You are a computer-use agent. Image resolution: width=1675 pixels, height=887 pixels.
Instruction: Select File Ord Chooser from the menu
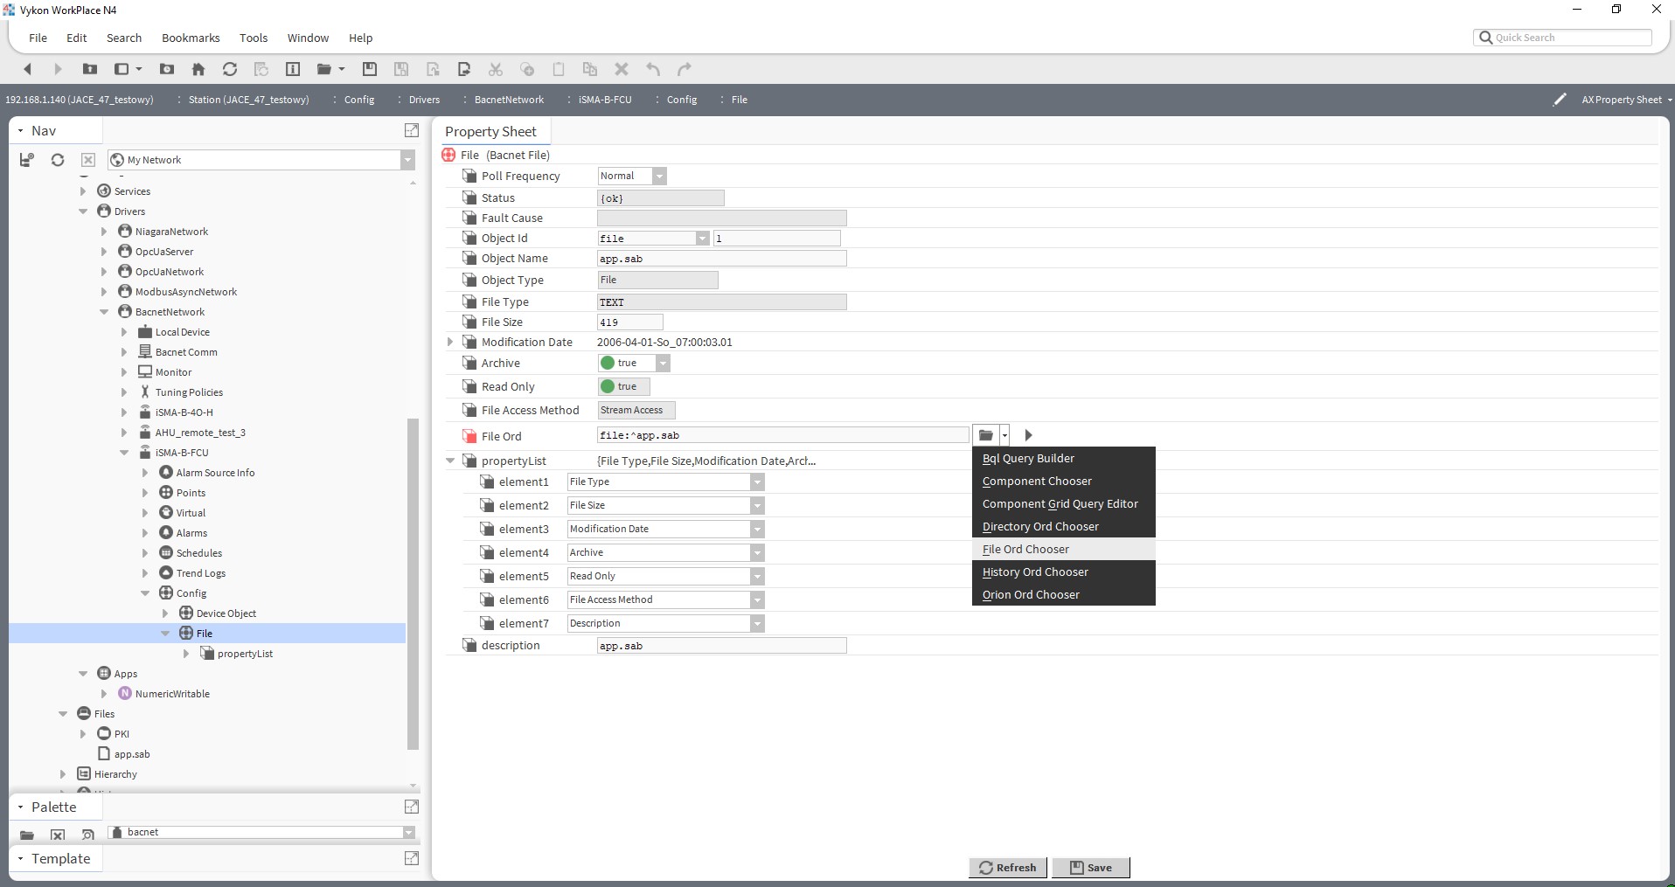1025,549
